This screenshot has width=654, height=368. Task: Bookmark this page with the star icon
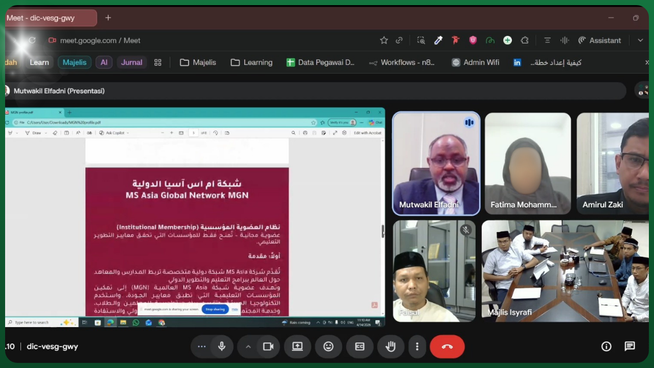point(384,40)
